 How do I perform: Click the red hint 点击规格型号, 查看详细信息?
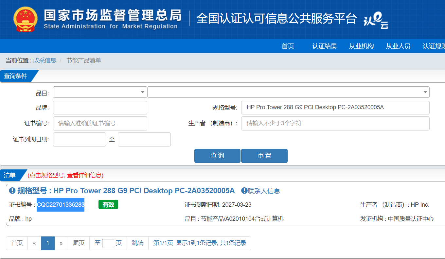click(x=65, y=175)
